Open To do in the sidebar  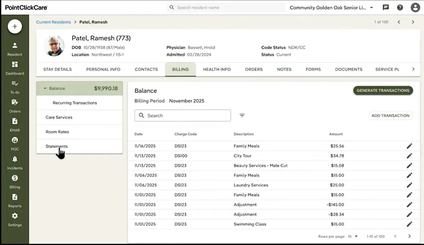tap(15, 87)
